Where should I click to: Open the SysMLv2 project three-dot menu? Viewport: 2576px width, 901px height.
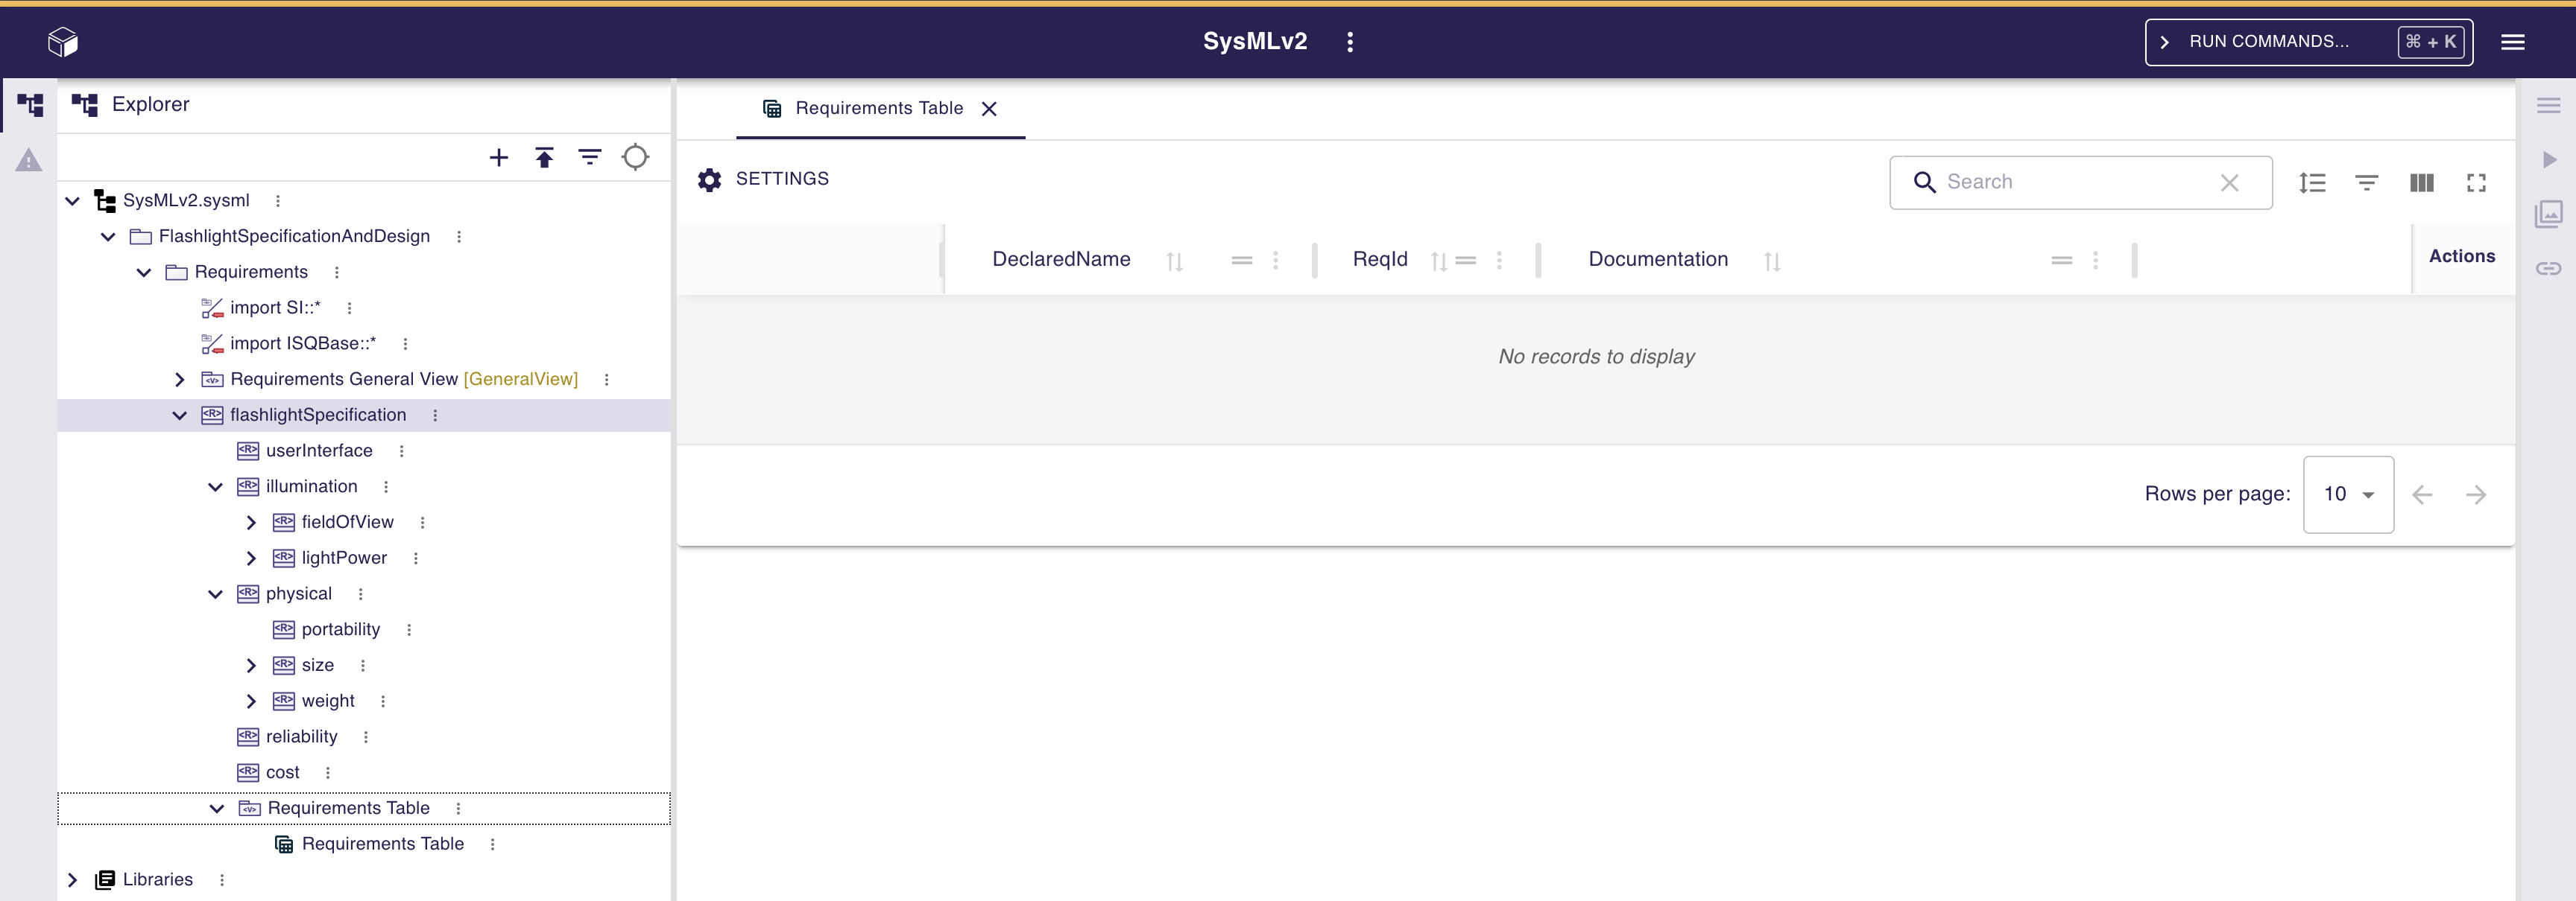pos(1350,42)
